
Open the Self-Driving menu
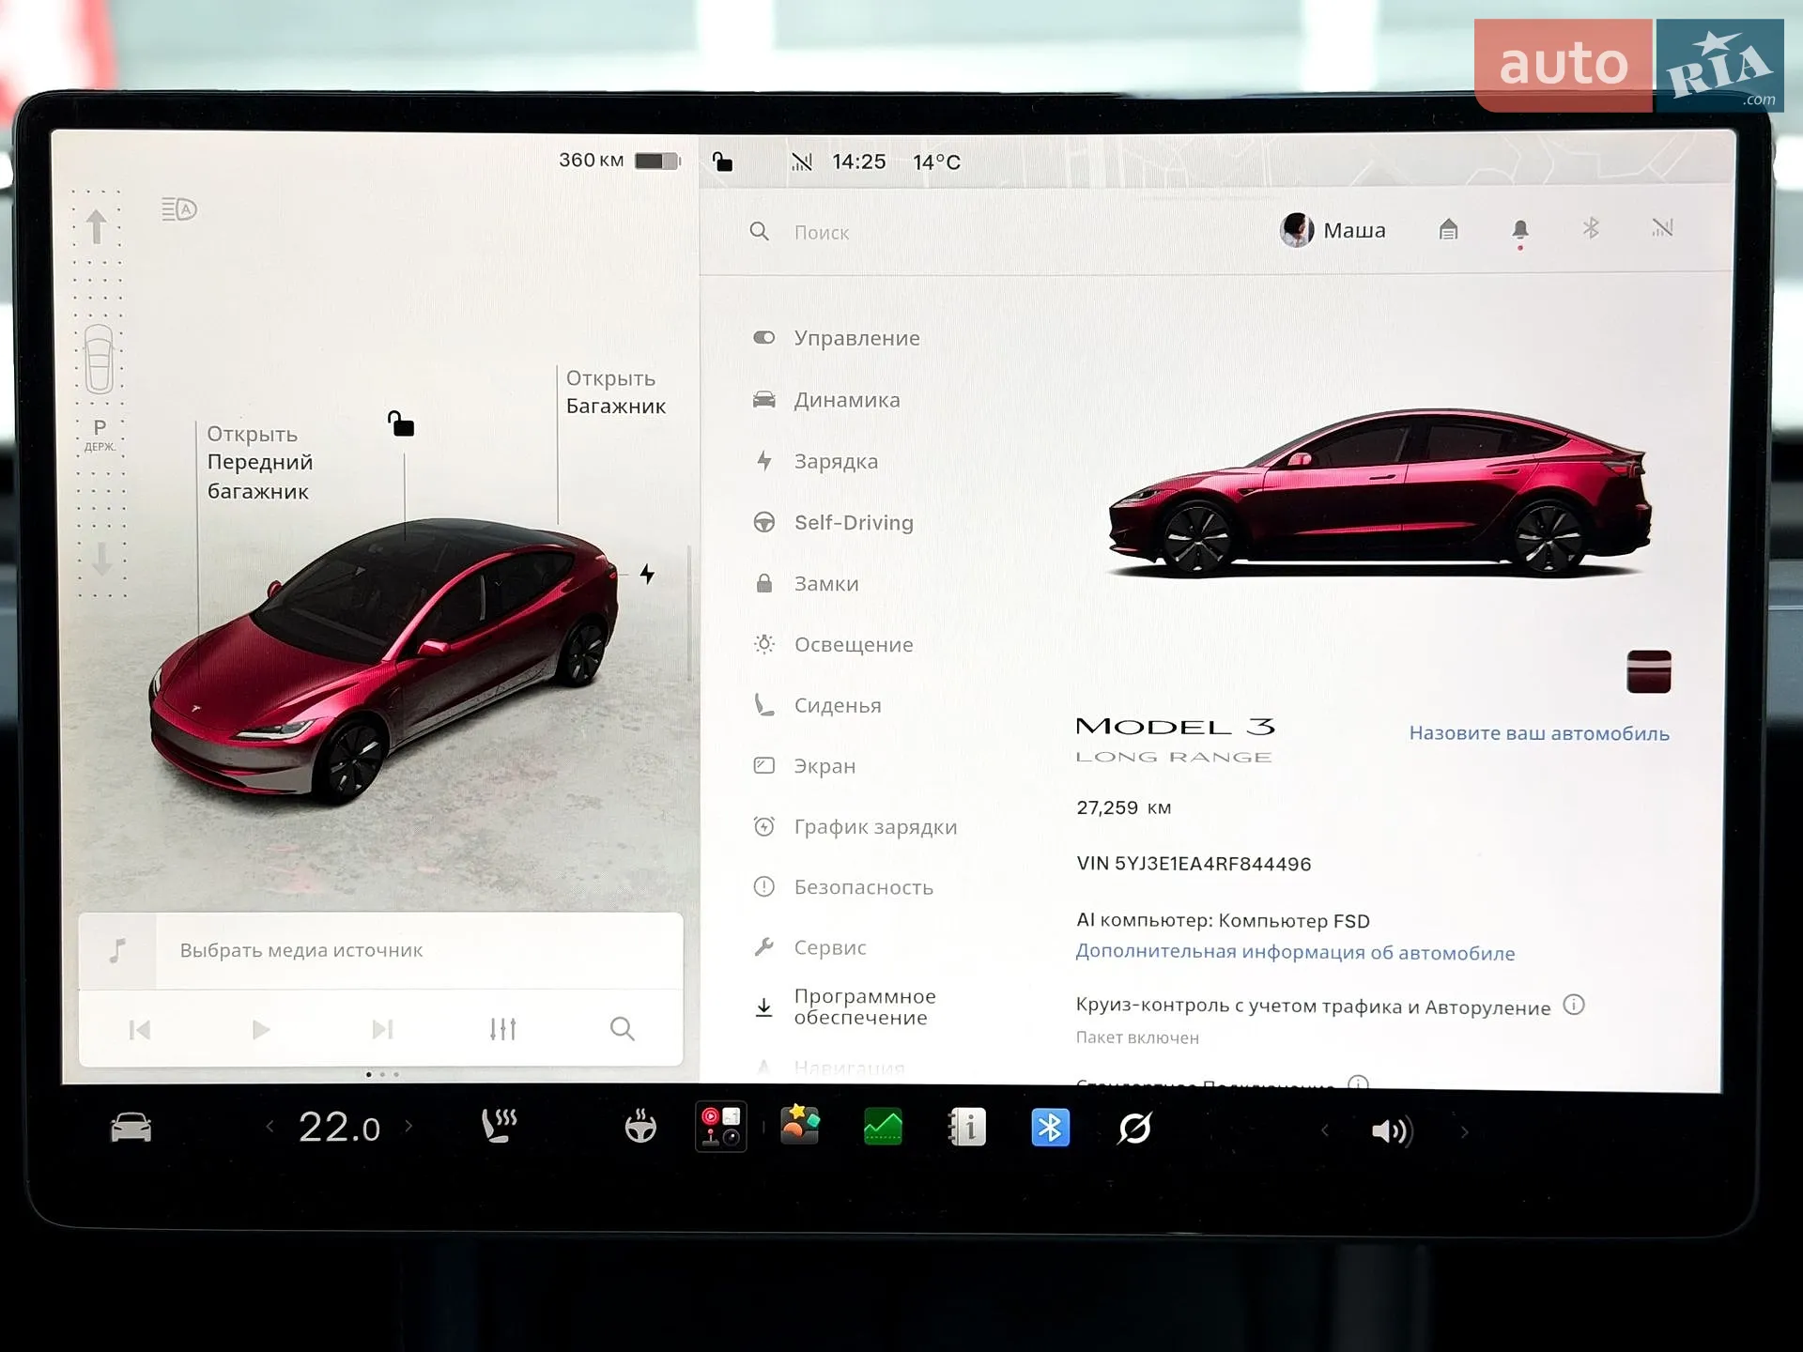[x=833, y=523]
